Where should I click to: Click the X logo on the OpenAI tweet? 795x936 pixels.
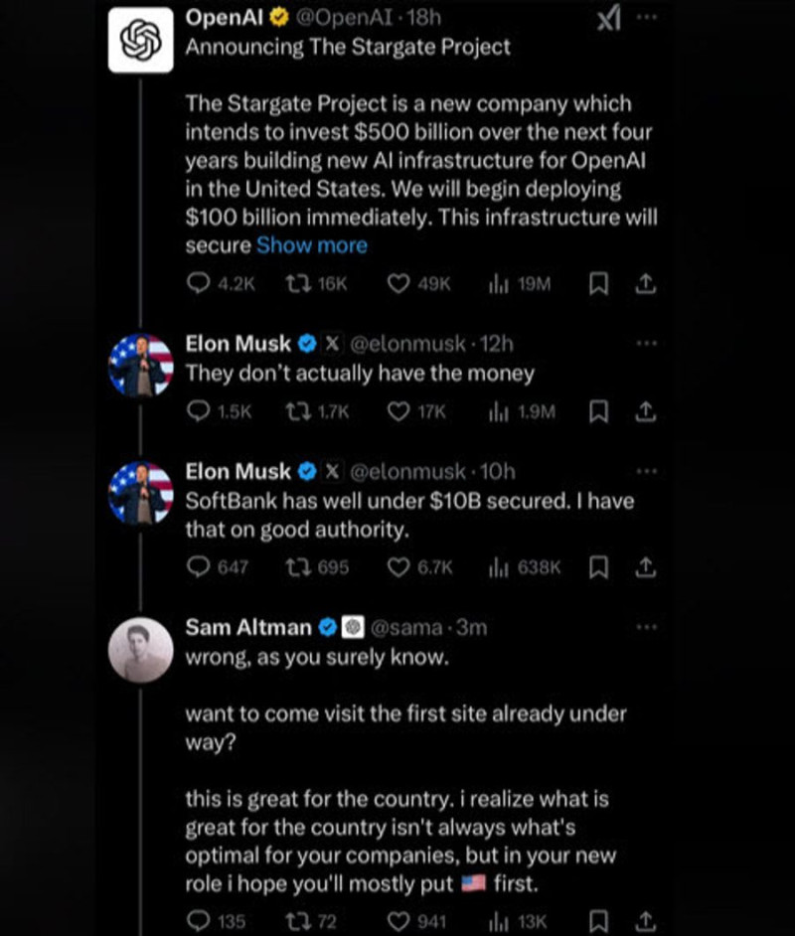click(x=609, y=17)
